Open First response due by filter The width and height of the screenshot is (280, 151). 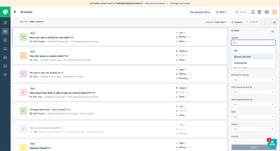[253, 92]
